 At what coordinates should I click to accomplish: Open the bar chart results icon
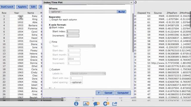(86, 104)
